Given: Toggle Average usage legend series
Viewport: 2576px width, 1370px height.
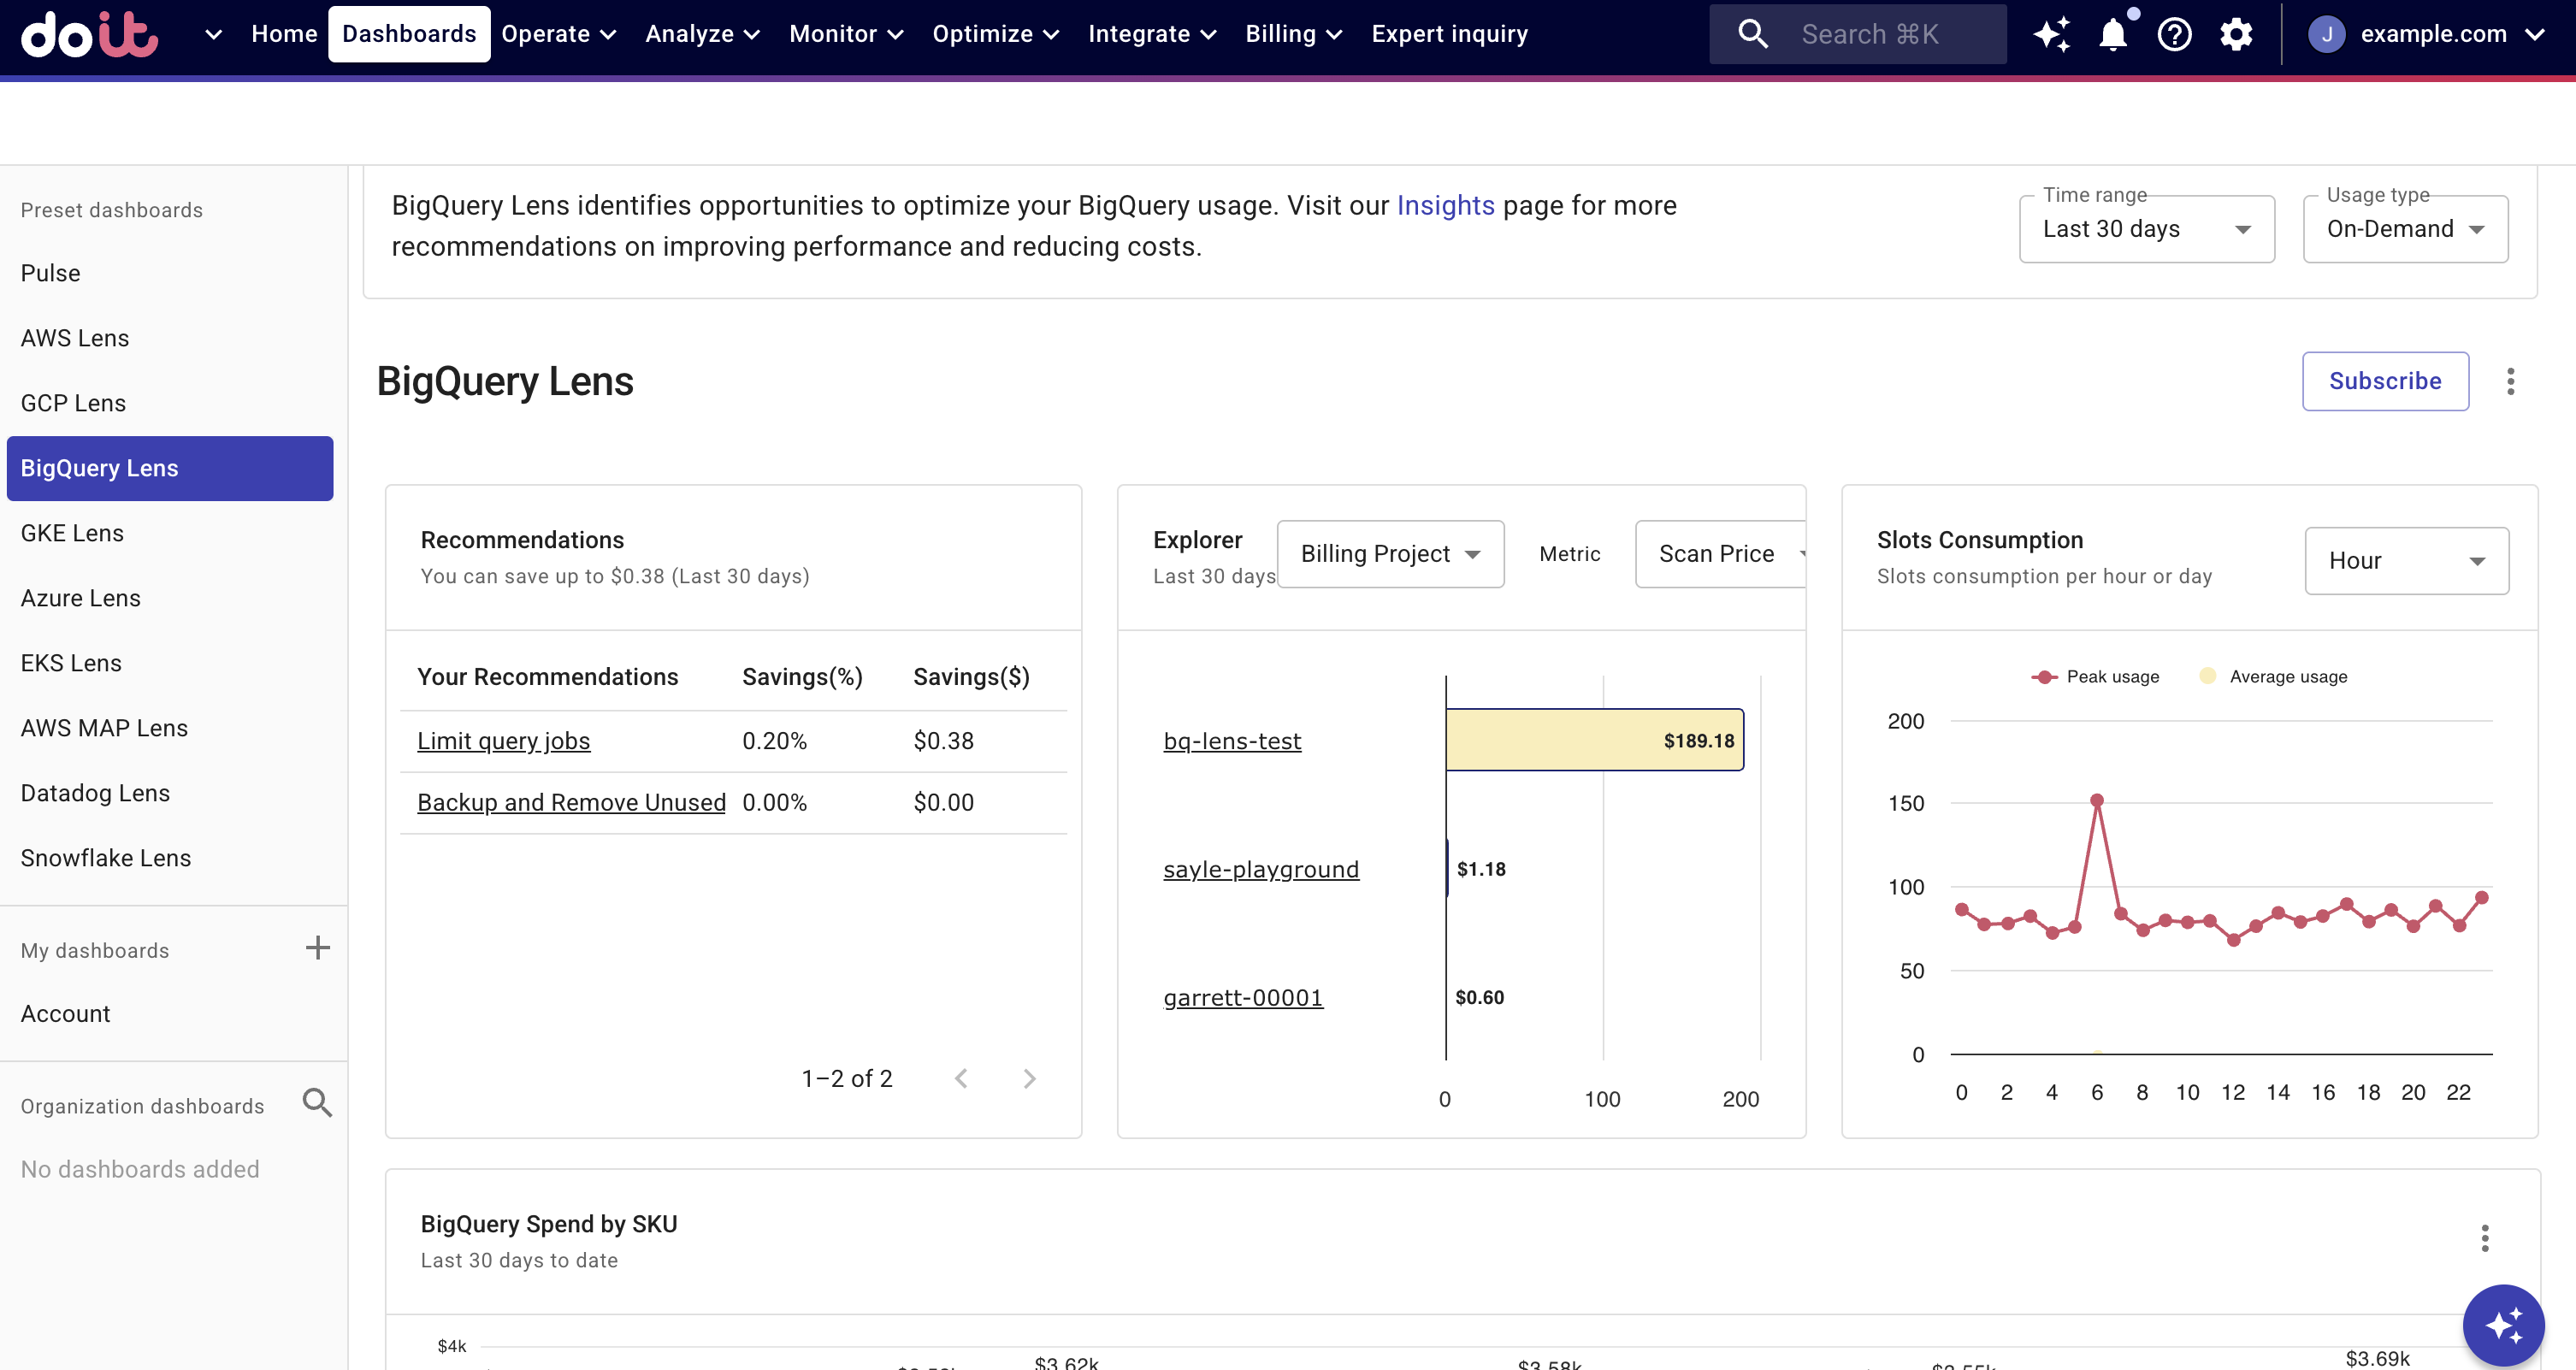Looking at the screenshot, I should pos(2273,677).
